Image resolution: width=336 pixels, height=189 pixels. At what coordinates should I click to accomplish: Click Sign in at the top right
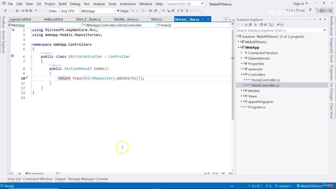(299, 4)
